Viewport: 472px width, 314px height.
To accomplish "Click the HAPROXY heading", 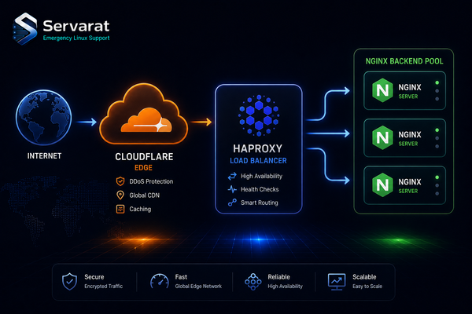I will point(258,148).
